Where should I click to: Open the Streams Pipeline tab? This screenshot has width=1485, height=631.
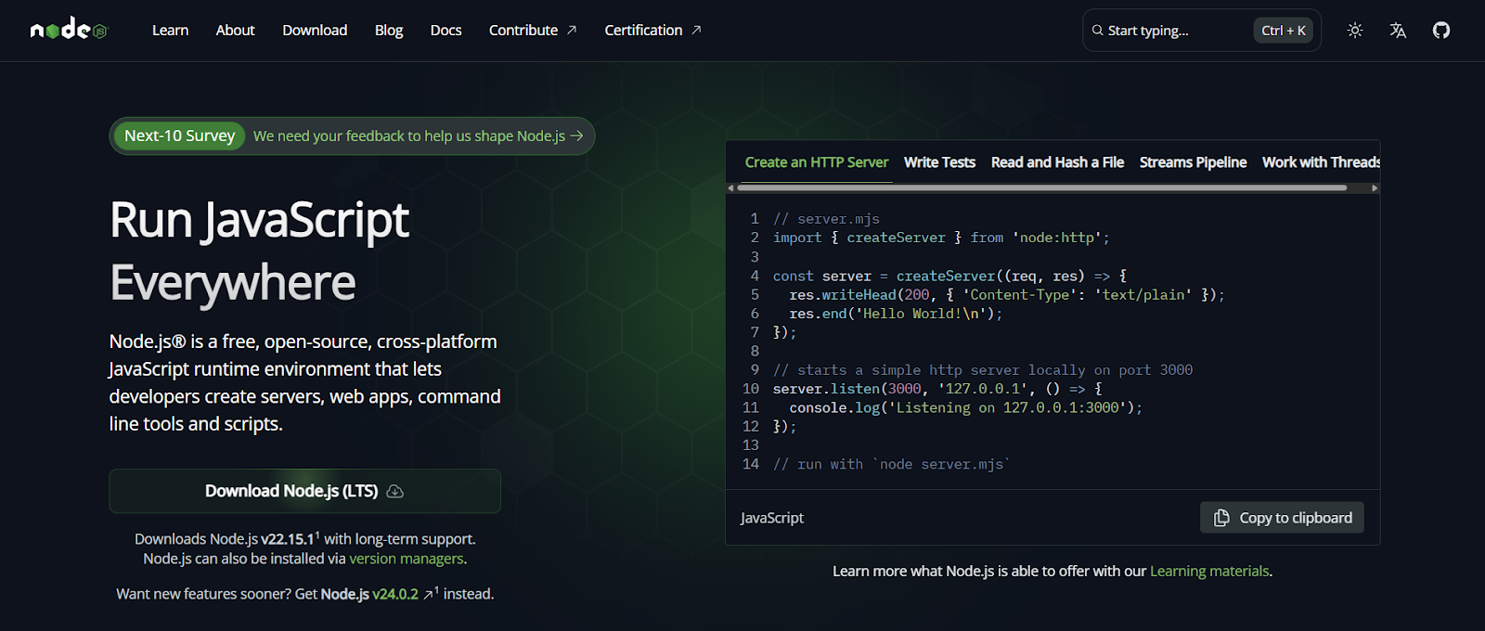tap(1193, 162)
